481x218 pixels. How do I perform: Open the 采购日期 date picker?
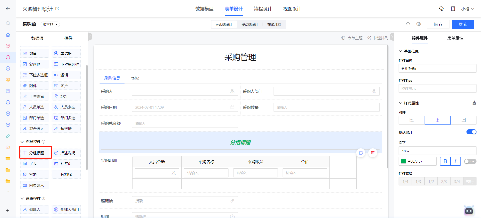pos(185,107)
